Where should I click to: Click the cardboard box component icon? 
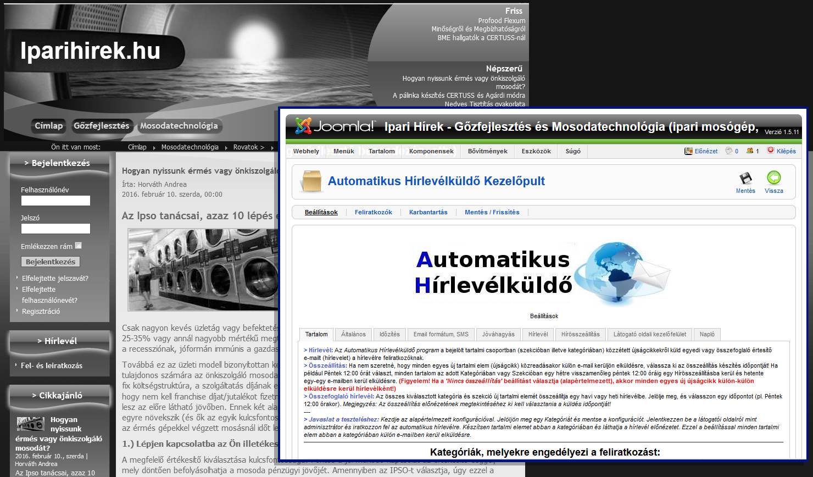310,182
